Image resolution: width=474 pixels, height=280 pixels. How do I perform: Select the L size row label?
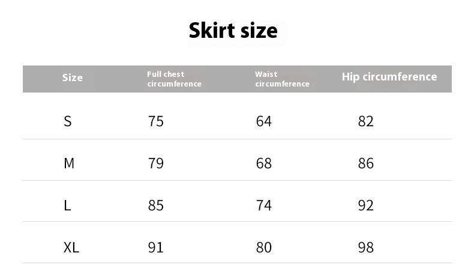[x=67, y=205]
